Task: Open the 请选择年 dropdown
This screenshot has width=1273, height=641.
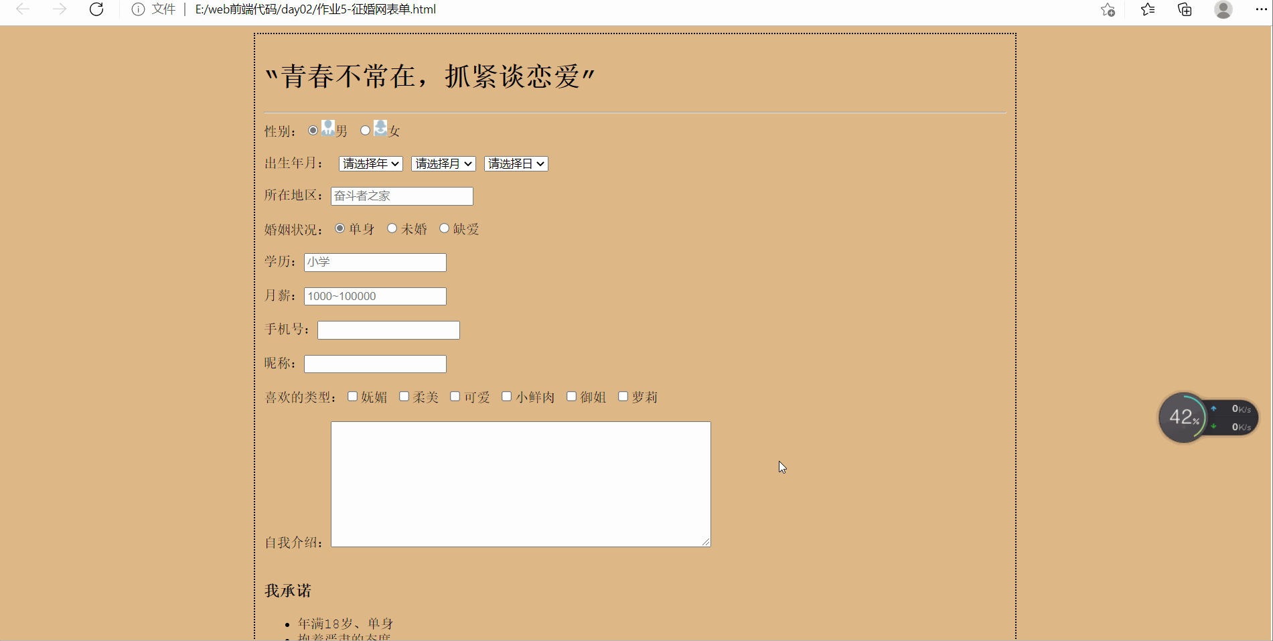Action: [x=370, y=163]
